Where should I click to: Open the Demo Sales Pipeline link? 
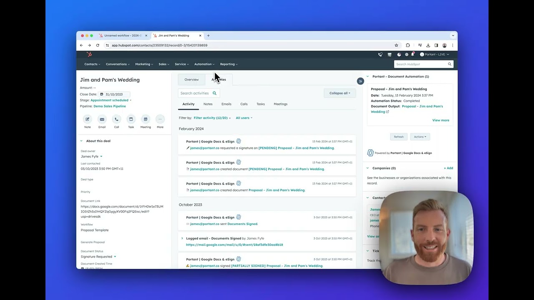(x=110, y=106)
